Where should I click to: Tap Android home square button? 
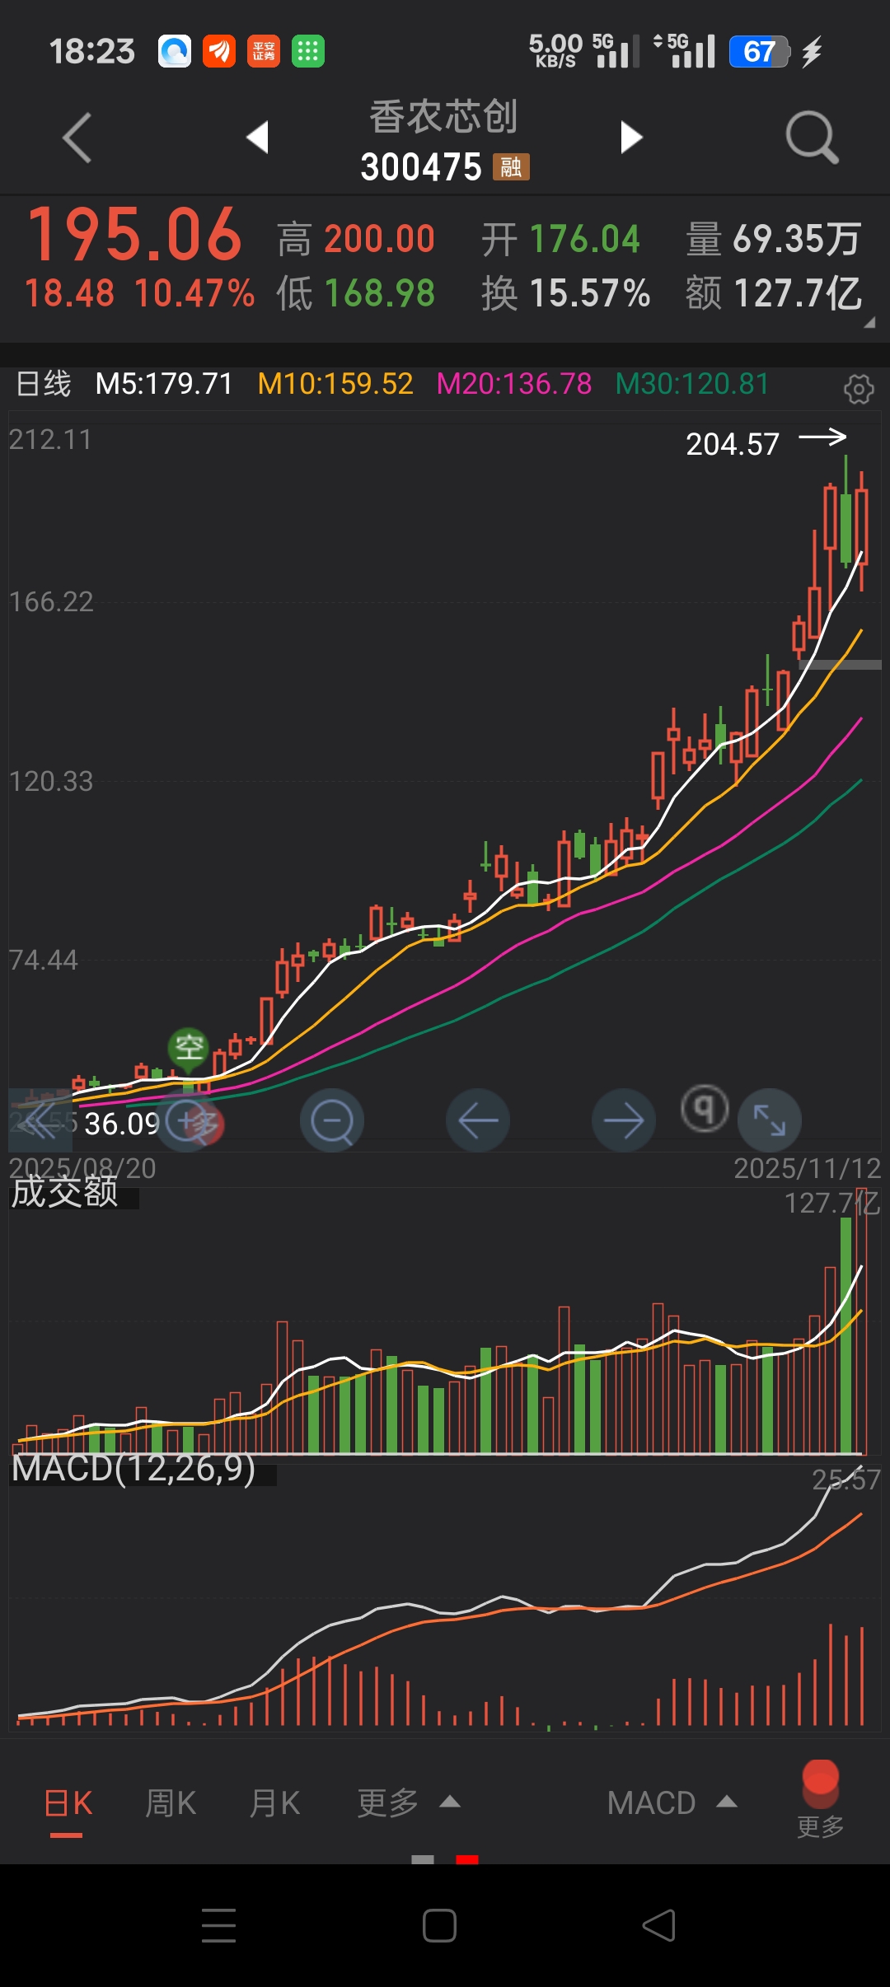coord(439,1925)
